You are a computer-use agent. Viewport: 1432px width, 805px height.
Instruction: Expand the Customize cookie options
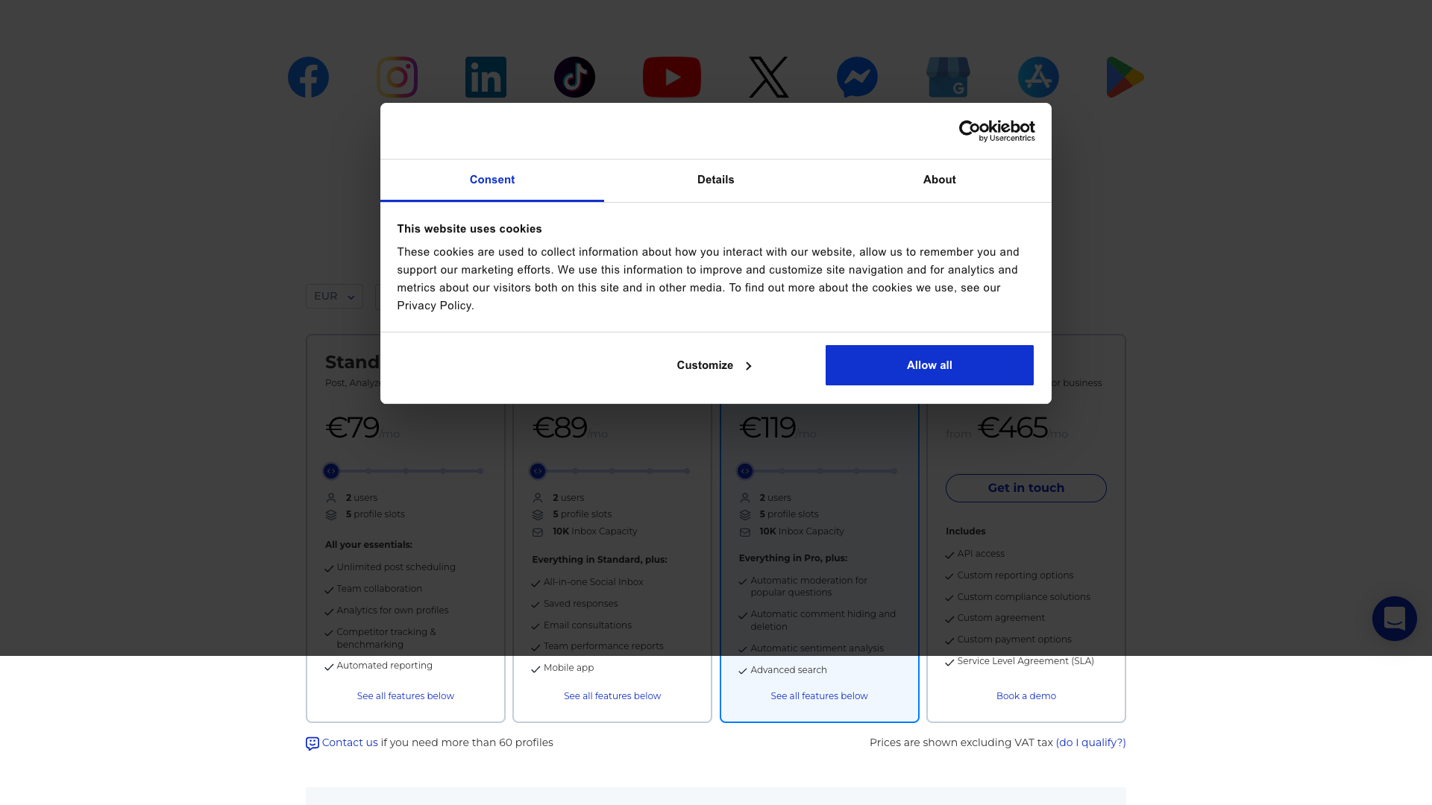(x=713, y=365)
